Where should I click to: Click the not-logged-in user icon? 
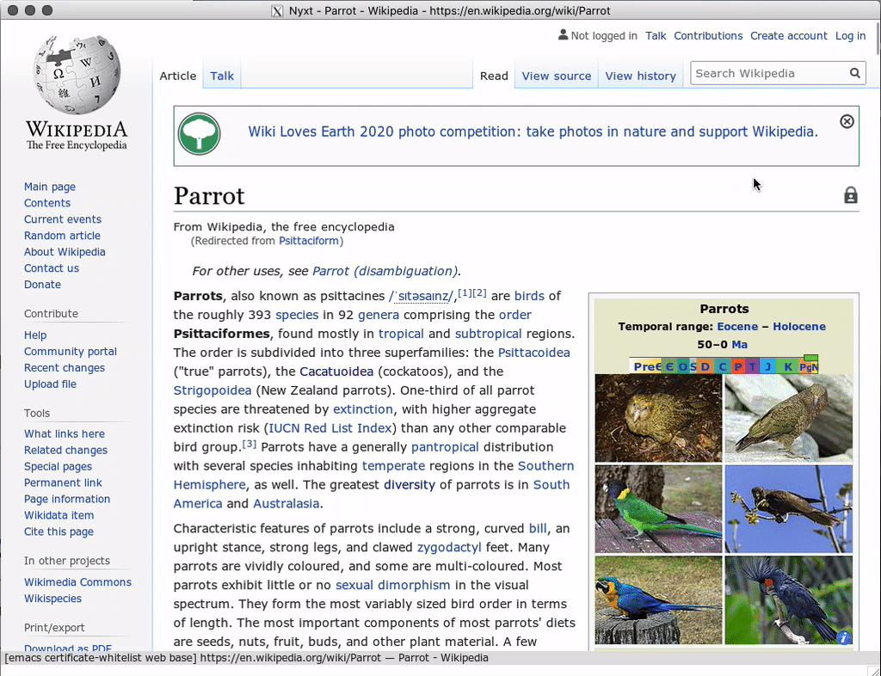tap(563, 34)
